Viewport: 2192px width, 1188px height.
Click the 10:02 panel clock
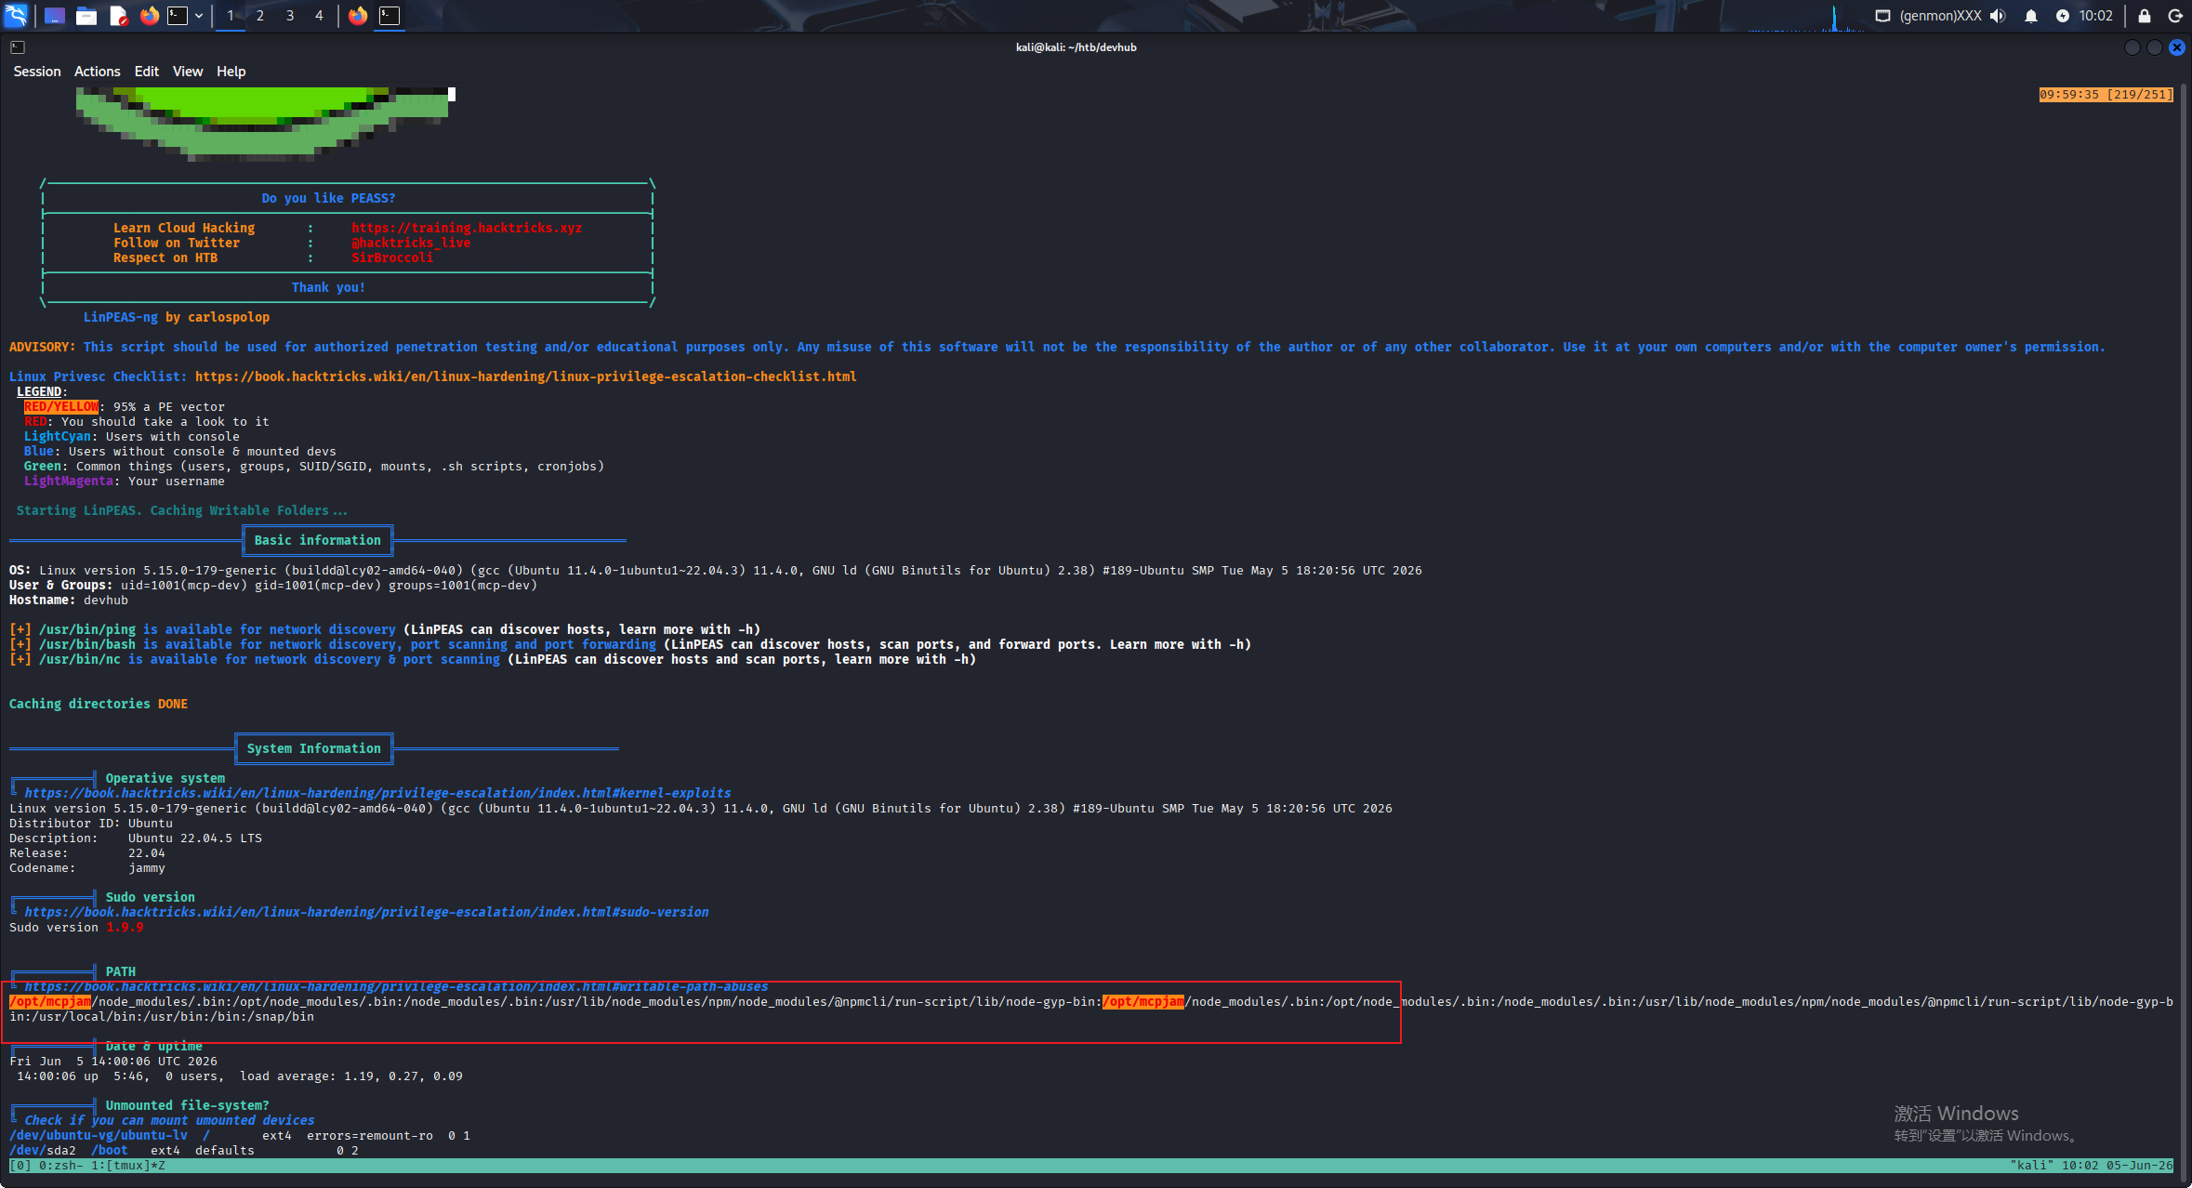2096,16
